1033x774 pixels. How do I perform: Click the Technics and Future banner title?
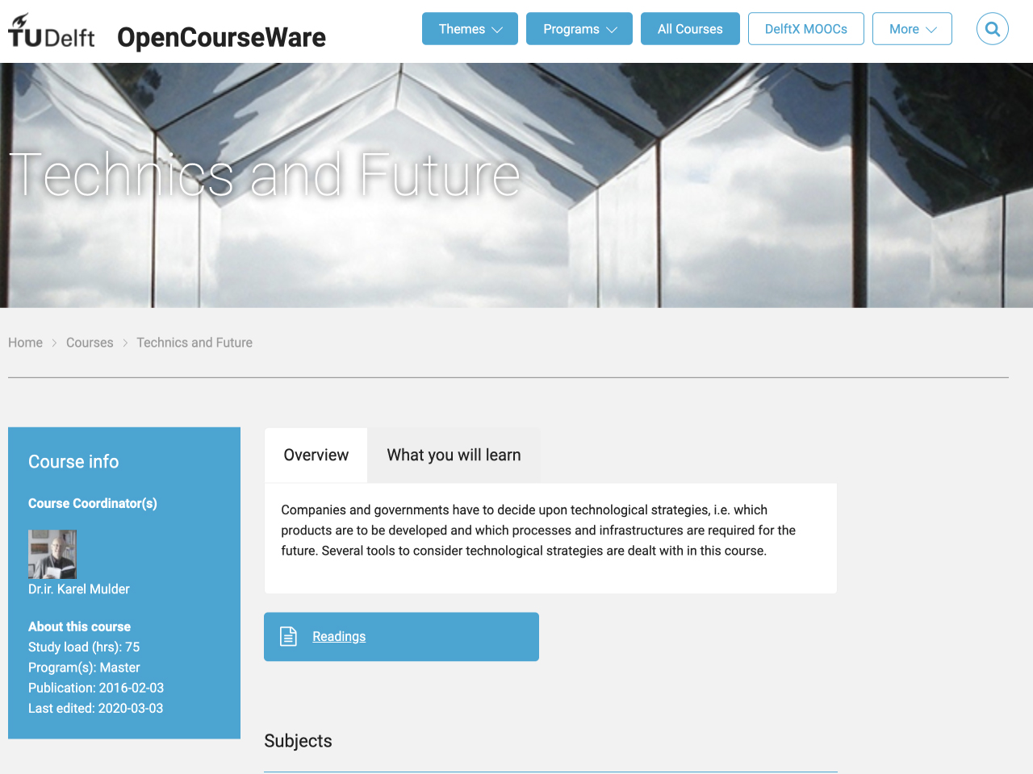pyautogui.click(x=265, y=174)
